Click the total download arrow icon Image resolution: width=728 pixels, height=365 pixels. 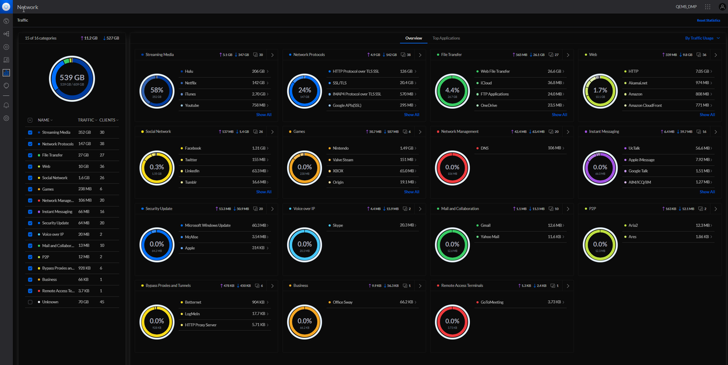pyautogui.click(x=104, y=38)
